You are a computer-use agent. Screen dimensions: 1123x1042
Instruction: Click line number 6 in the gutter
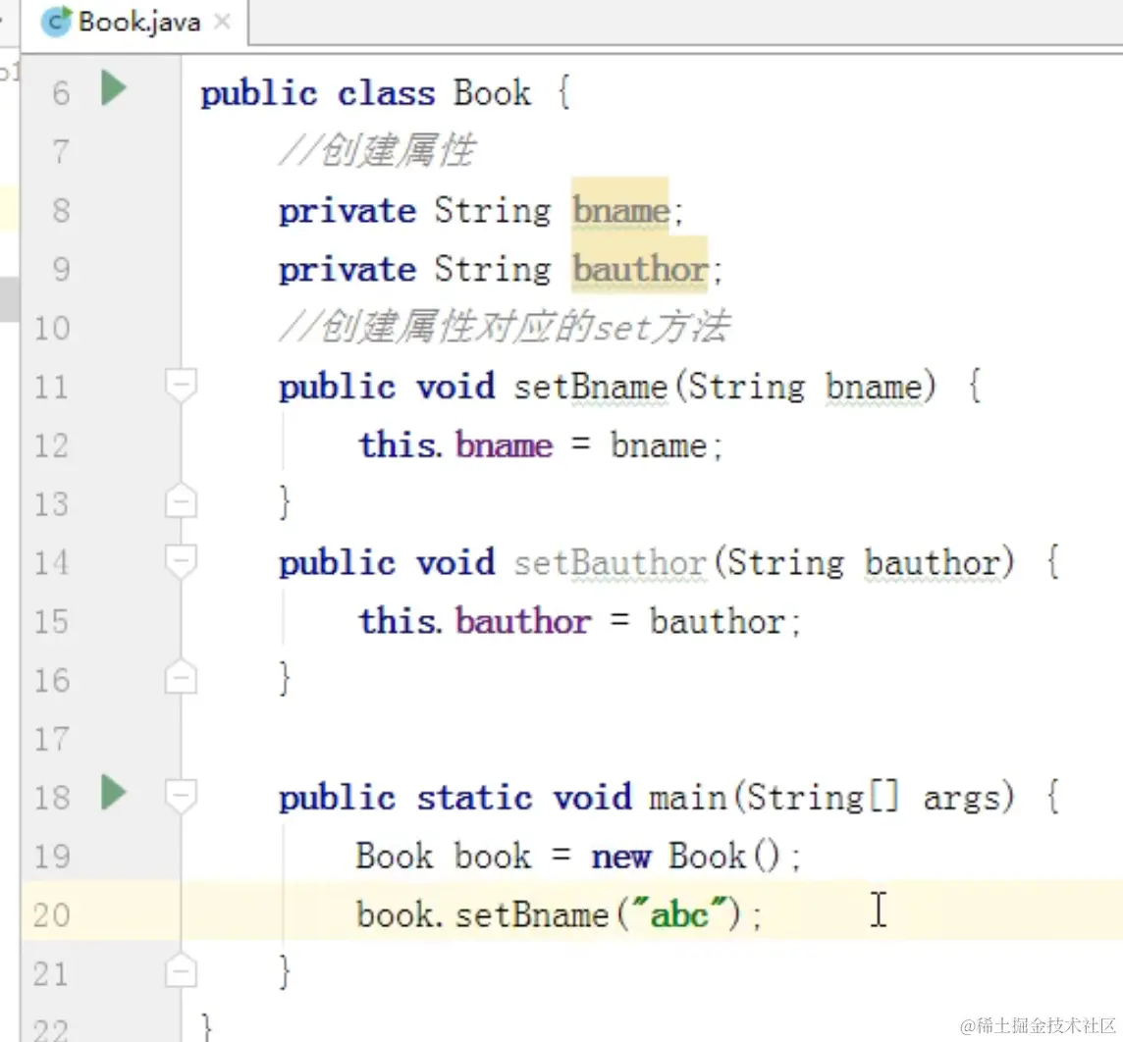click(x=61, y=93)
